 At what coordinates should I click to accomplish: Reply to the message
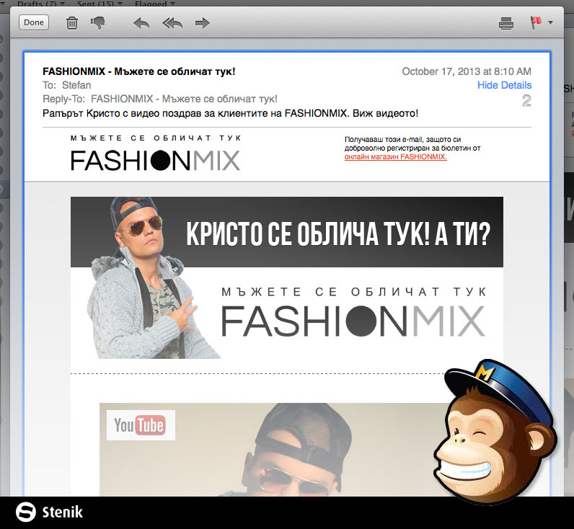141,23
